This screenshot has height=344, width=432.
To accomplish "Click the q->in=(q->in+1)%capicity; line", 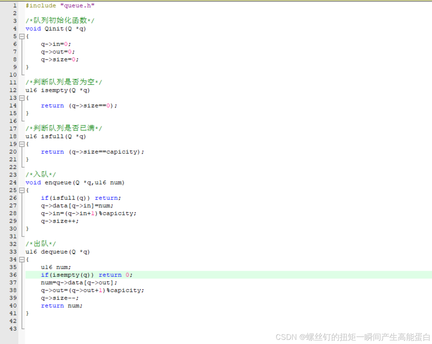I will point(89,214).
